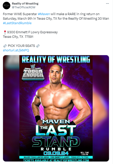Open the #LastStandRumble hashtag
This screenshot has width=114, height=164.
pos(17,23)
